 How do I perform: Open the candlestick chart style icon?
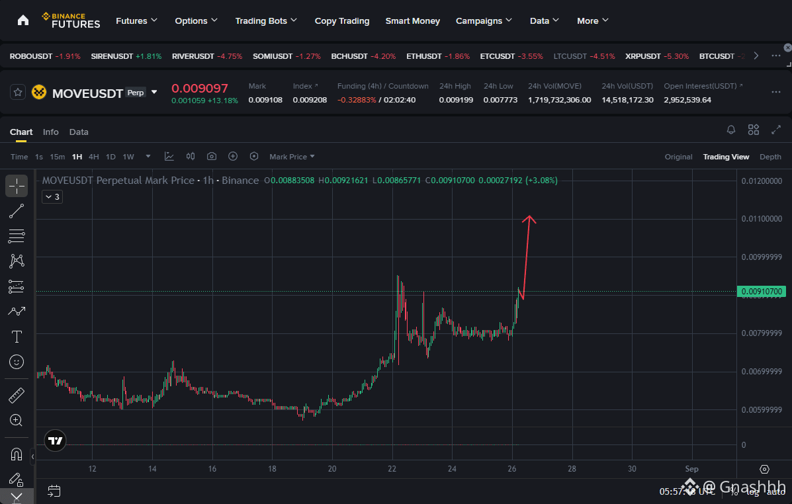pyautogui.click(x=191, y=157)
